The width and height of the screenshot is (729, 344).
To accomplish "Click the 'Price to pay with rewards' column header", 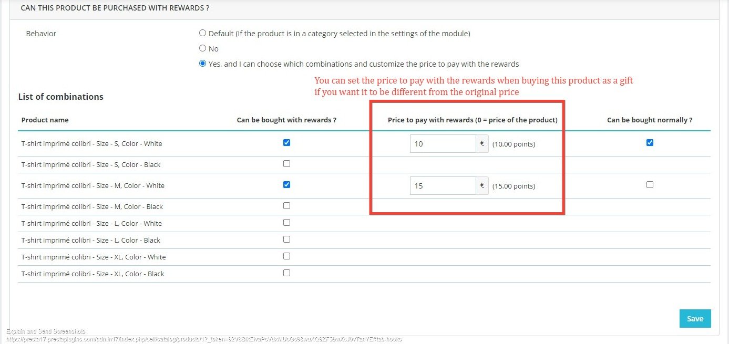I will point(472,120).
